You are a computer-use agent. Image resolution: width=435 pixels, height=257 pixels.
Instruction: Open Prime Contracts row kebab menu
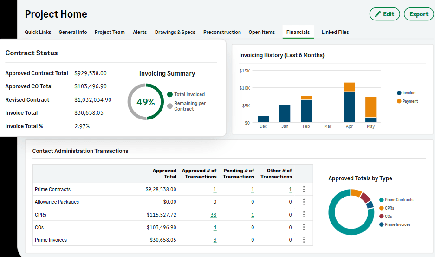pos(304,189)
